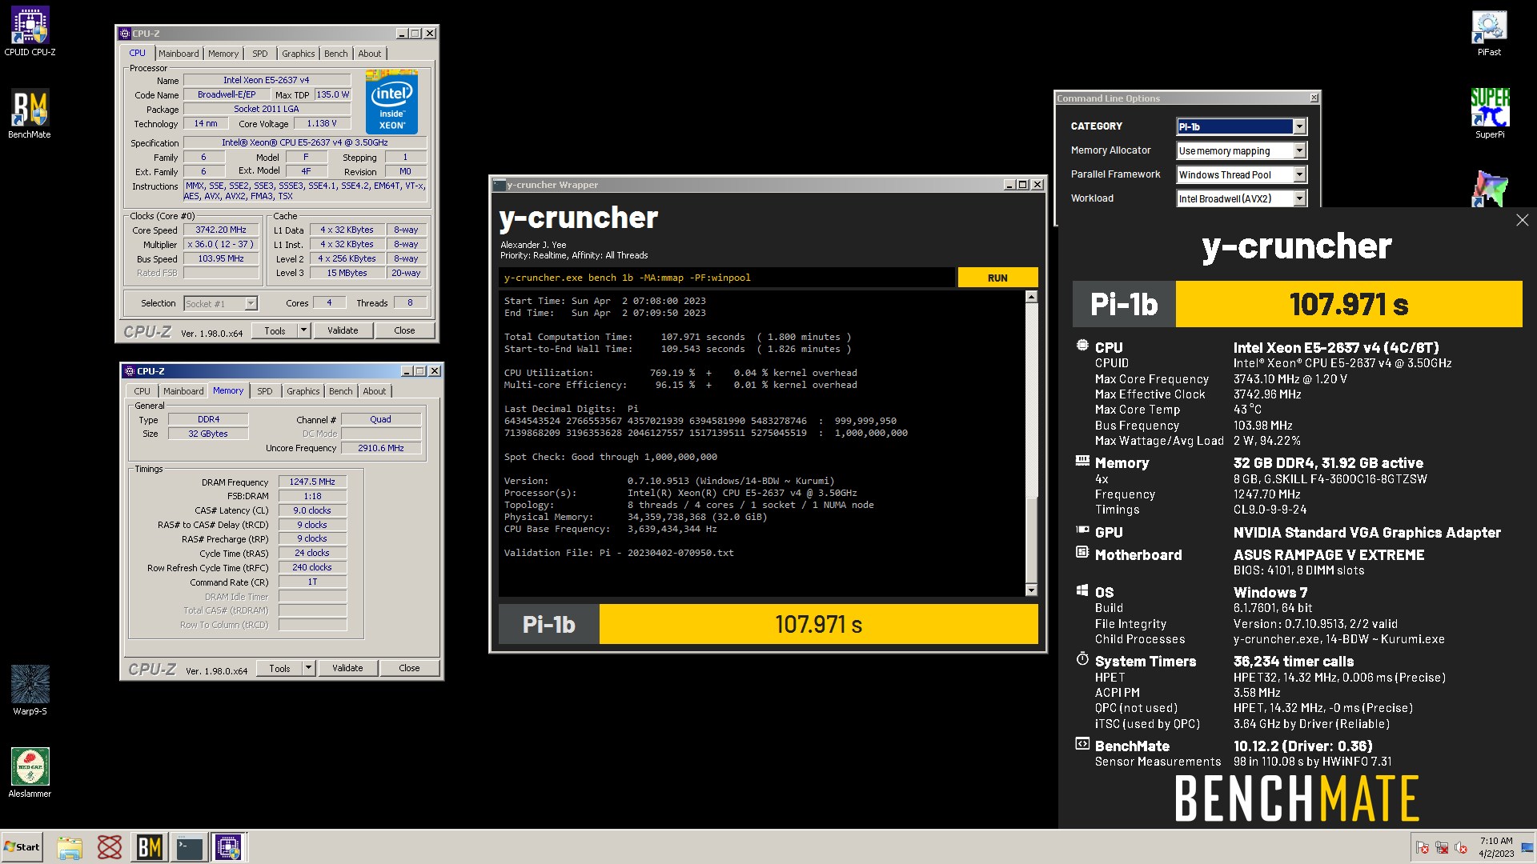
Task: Click the BenchMate version icon in results
Action: [x=1082, y=744]
